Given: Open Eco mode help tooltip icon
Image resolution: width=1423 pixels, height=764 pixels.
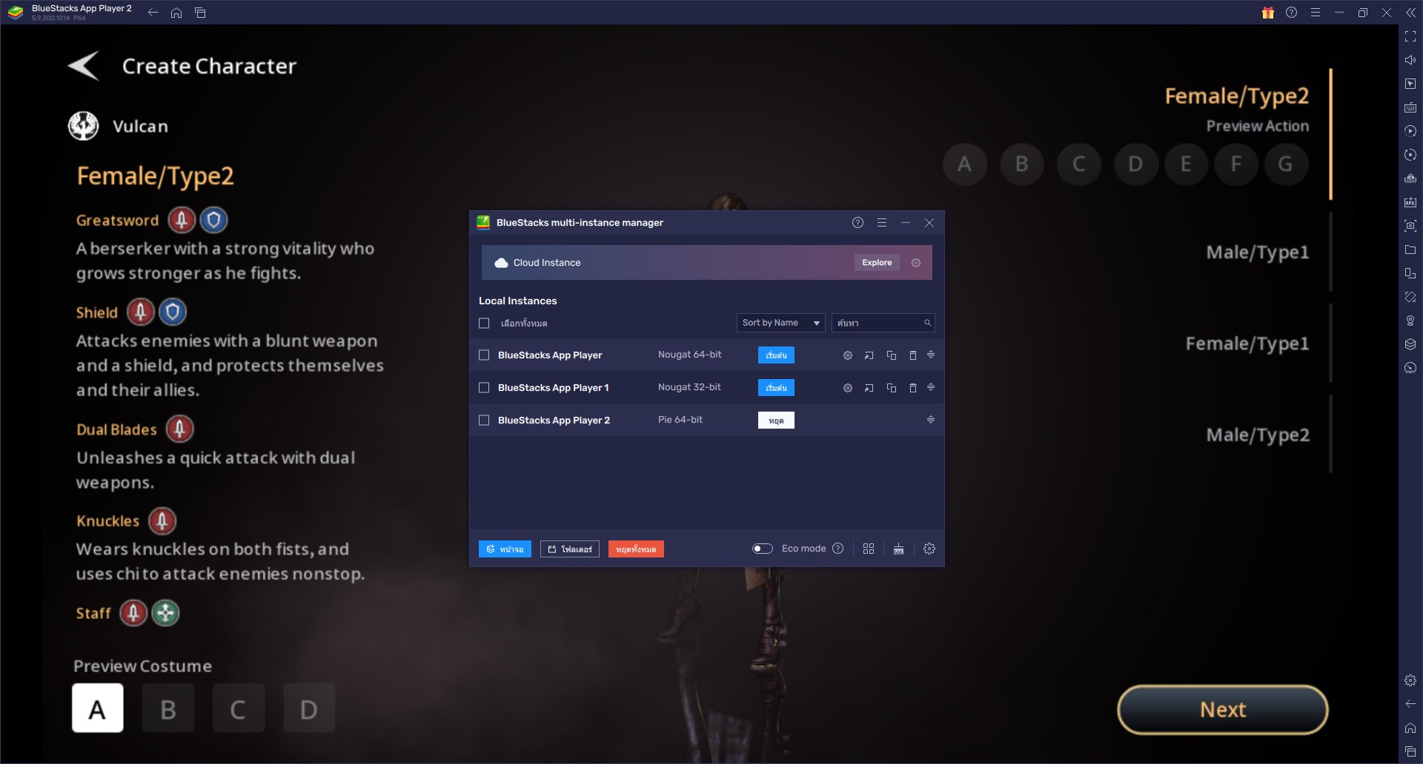Looking at the screenshot, I should [838, 549].
